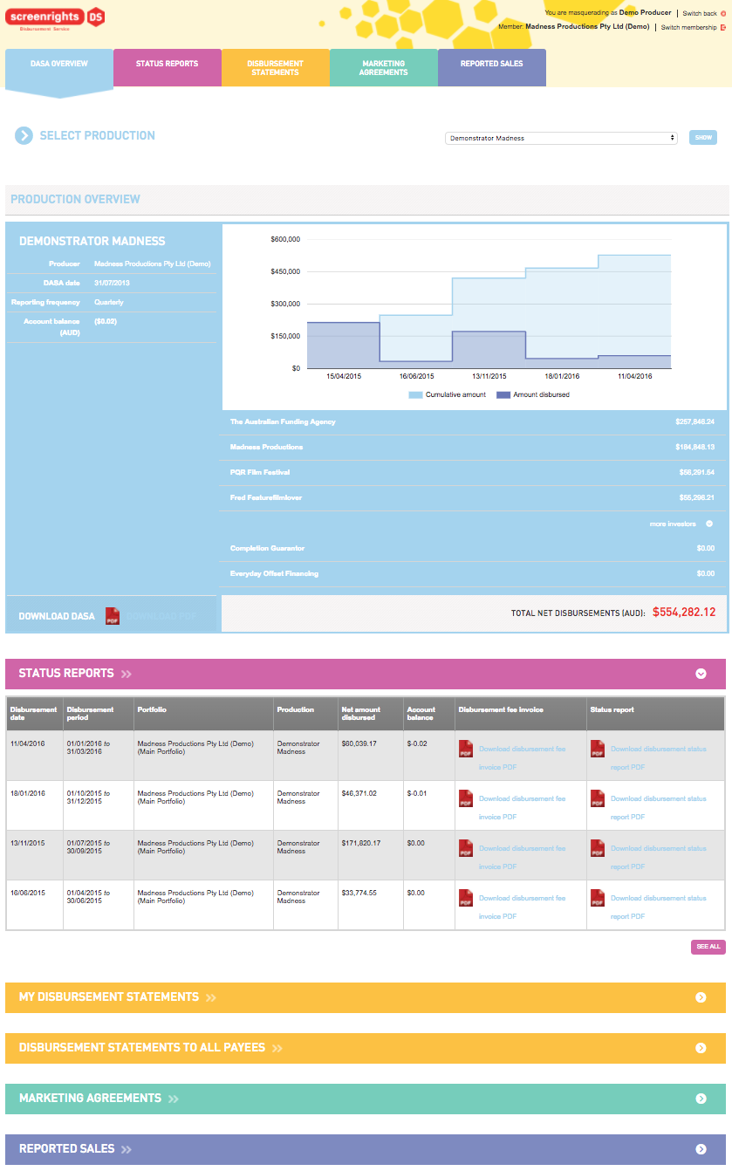Click the PDF icon beside Download DASA
732x1171 pixels.
113,615
